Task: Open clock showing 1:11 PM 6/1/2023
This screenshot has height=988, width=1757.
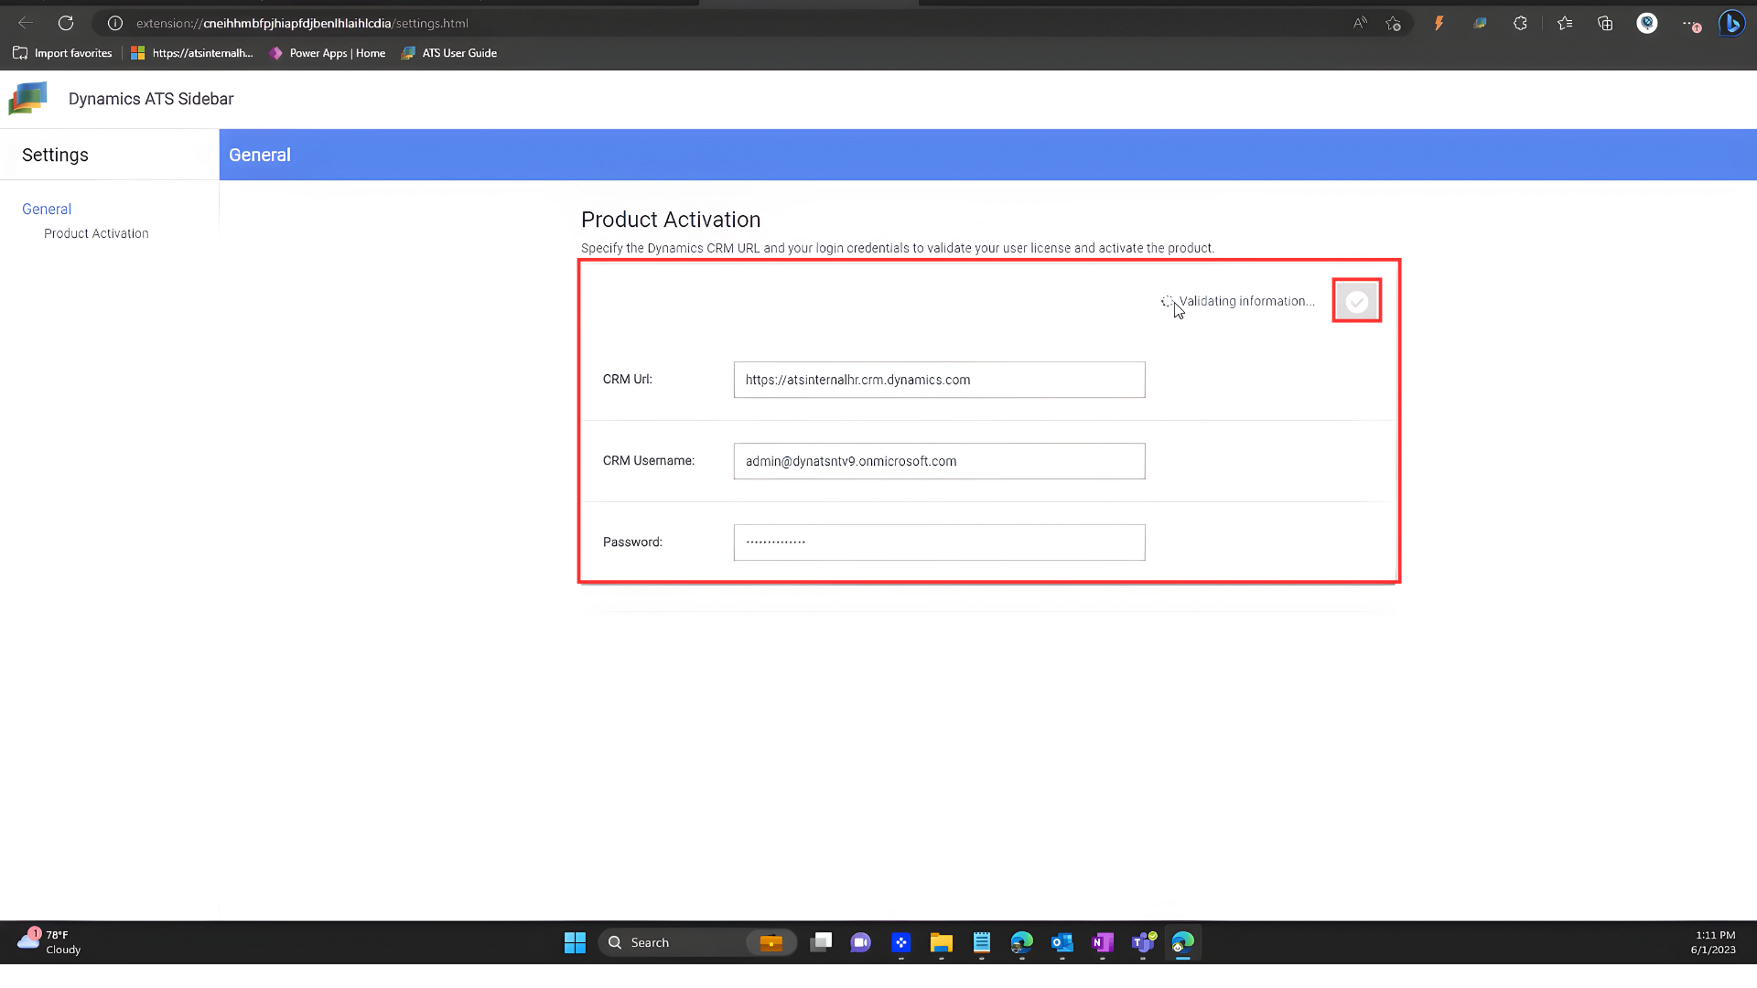Action: 1713,942
